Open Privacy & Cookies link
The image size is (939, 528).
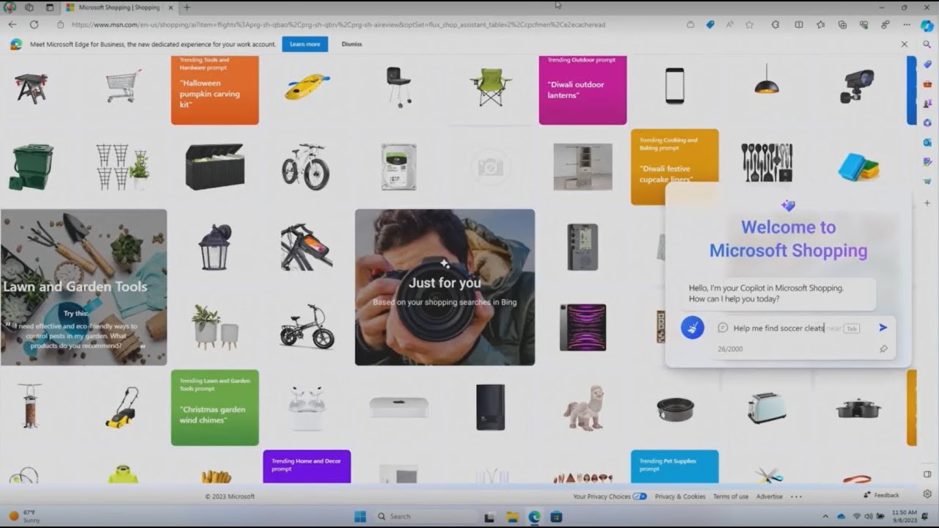tap(680, 496)
